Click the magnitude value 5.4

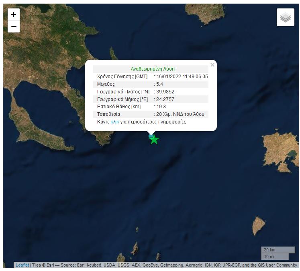160,84
